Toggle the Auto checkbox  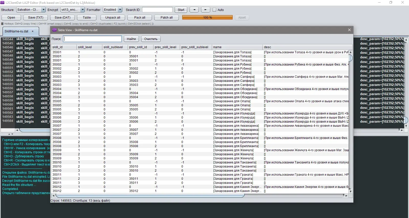[x=214, y=10]
